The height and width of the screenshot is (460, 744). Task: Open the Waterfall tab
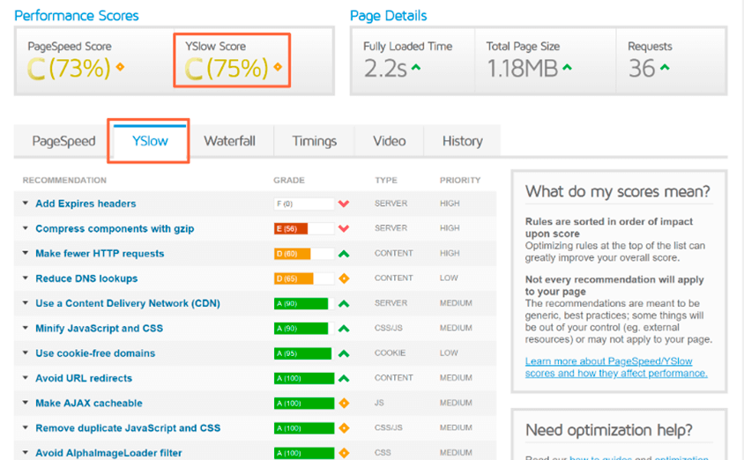point(230,141)
